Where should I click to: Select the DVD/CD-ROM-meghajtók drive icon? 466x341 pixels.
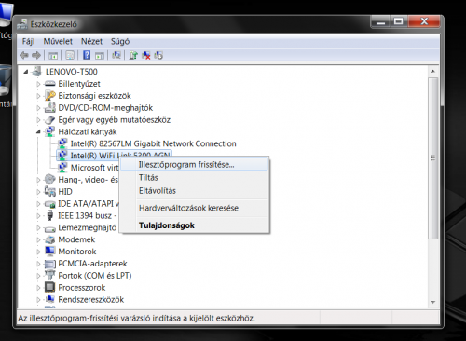click(49, 107)
